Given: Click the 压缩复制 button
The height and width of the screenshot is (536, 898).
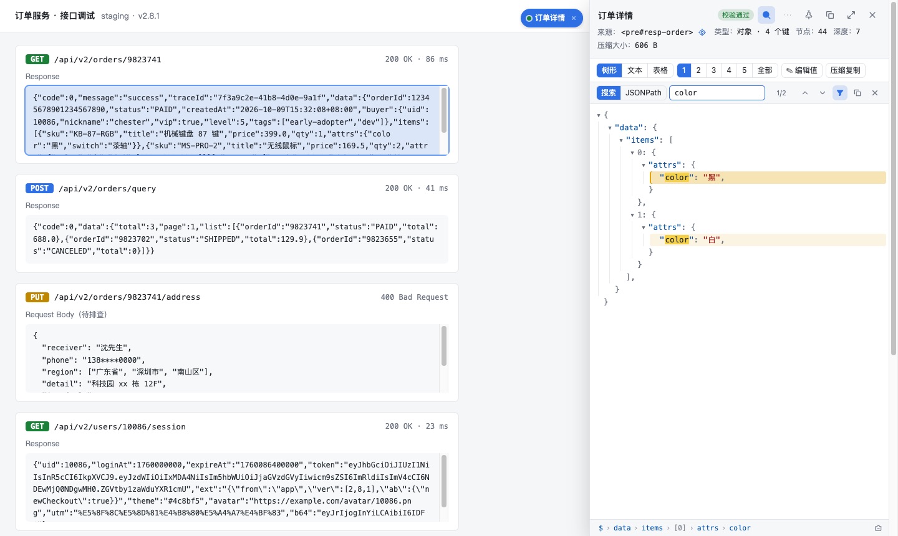Looking at the screenshot, I should [845, 70].
